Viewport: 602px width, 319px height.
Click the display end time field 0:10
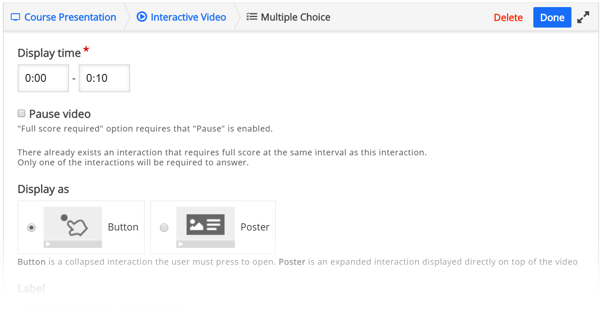coord(104,78)
